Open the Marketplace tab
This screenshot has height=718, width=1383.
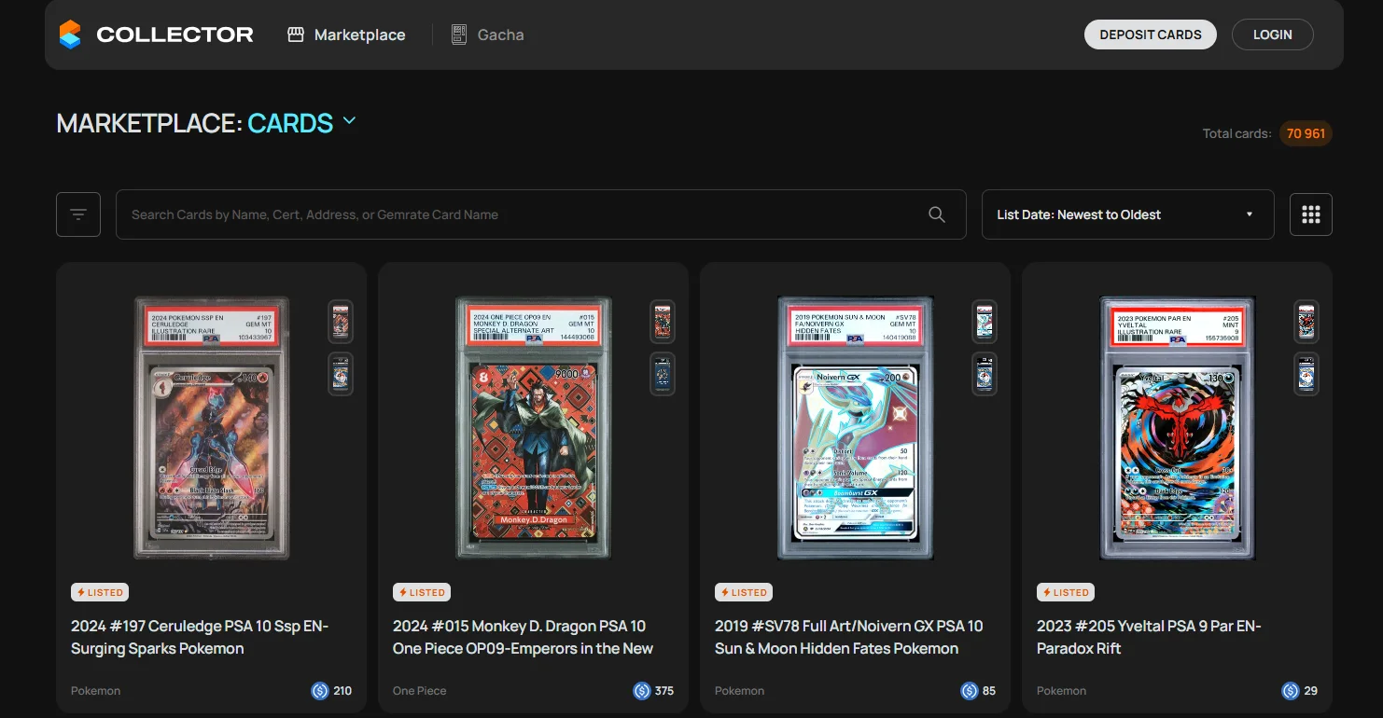pyautogui.click(x=346, y=35)
